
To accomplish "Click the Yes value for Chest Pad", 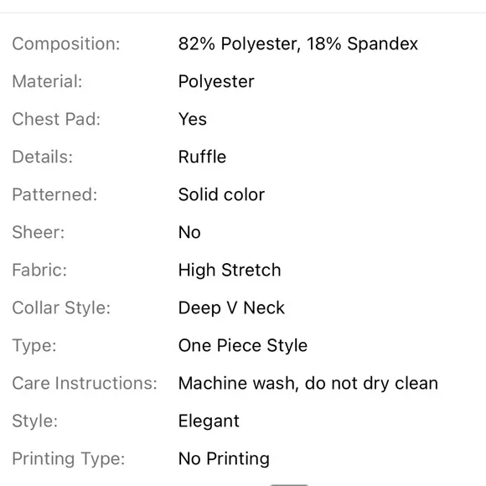I will pyautogui.click(x=193, y=119).
